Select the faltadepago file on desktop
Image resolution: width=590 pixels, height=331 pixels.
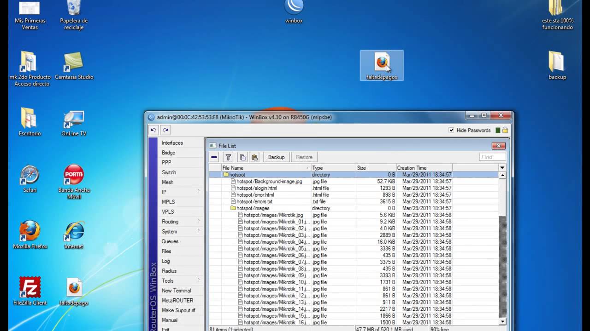click(74, 291)
